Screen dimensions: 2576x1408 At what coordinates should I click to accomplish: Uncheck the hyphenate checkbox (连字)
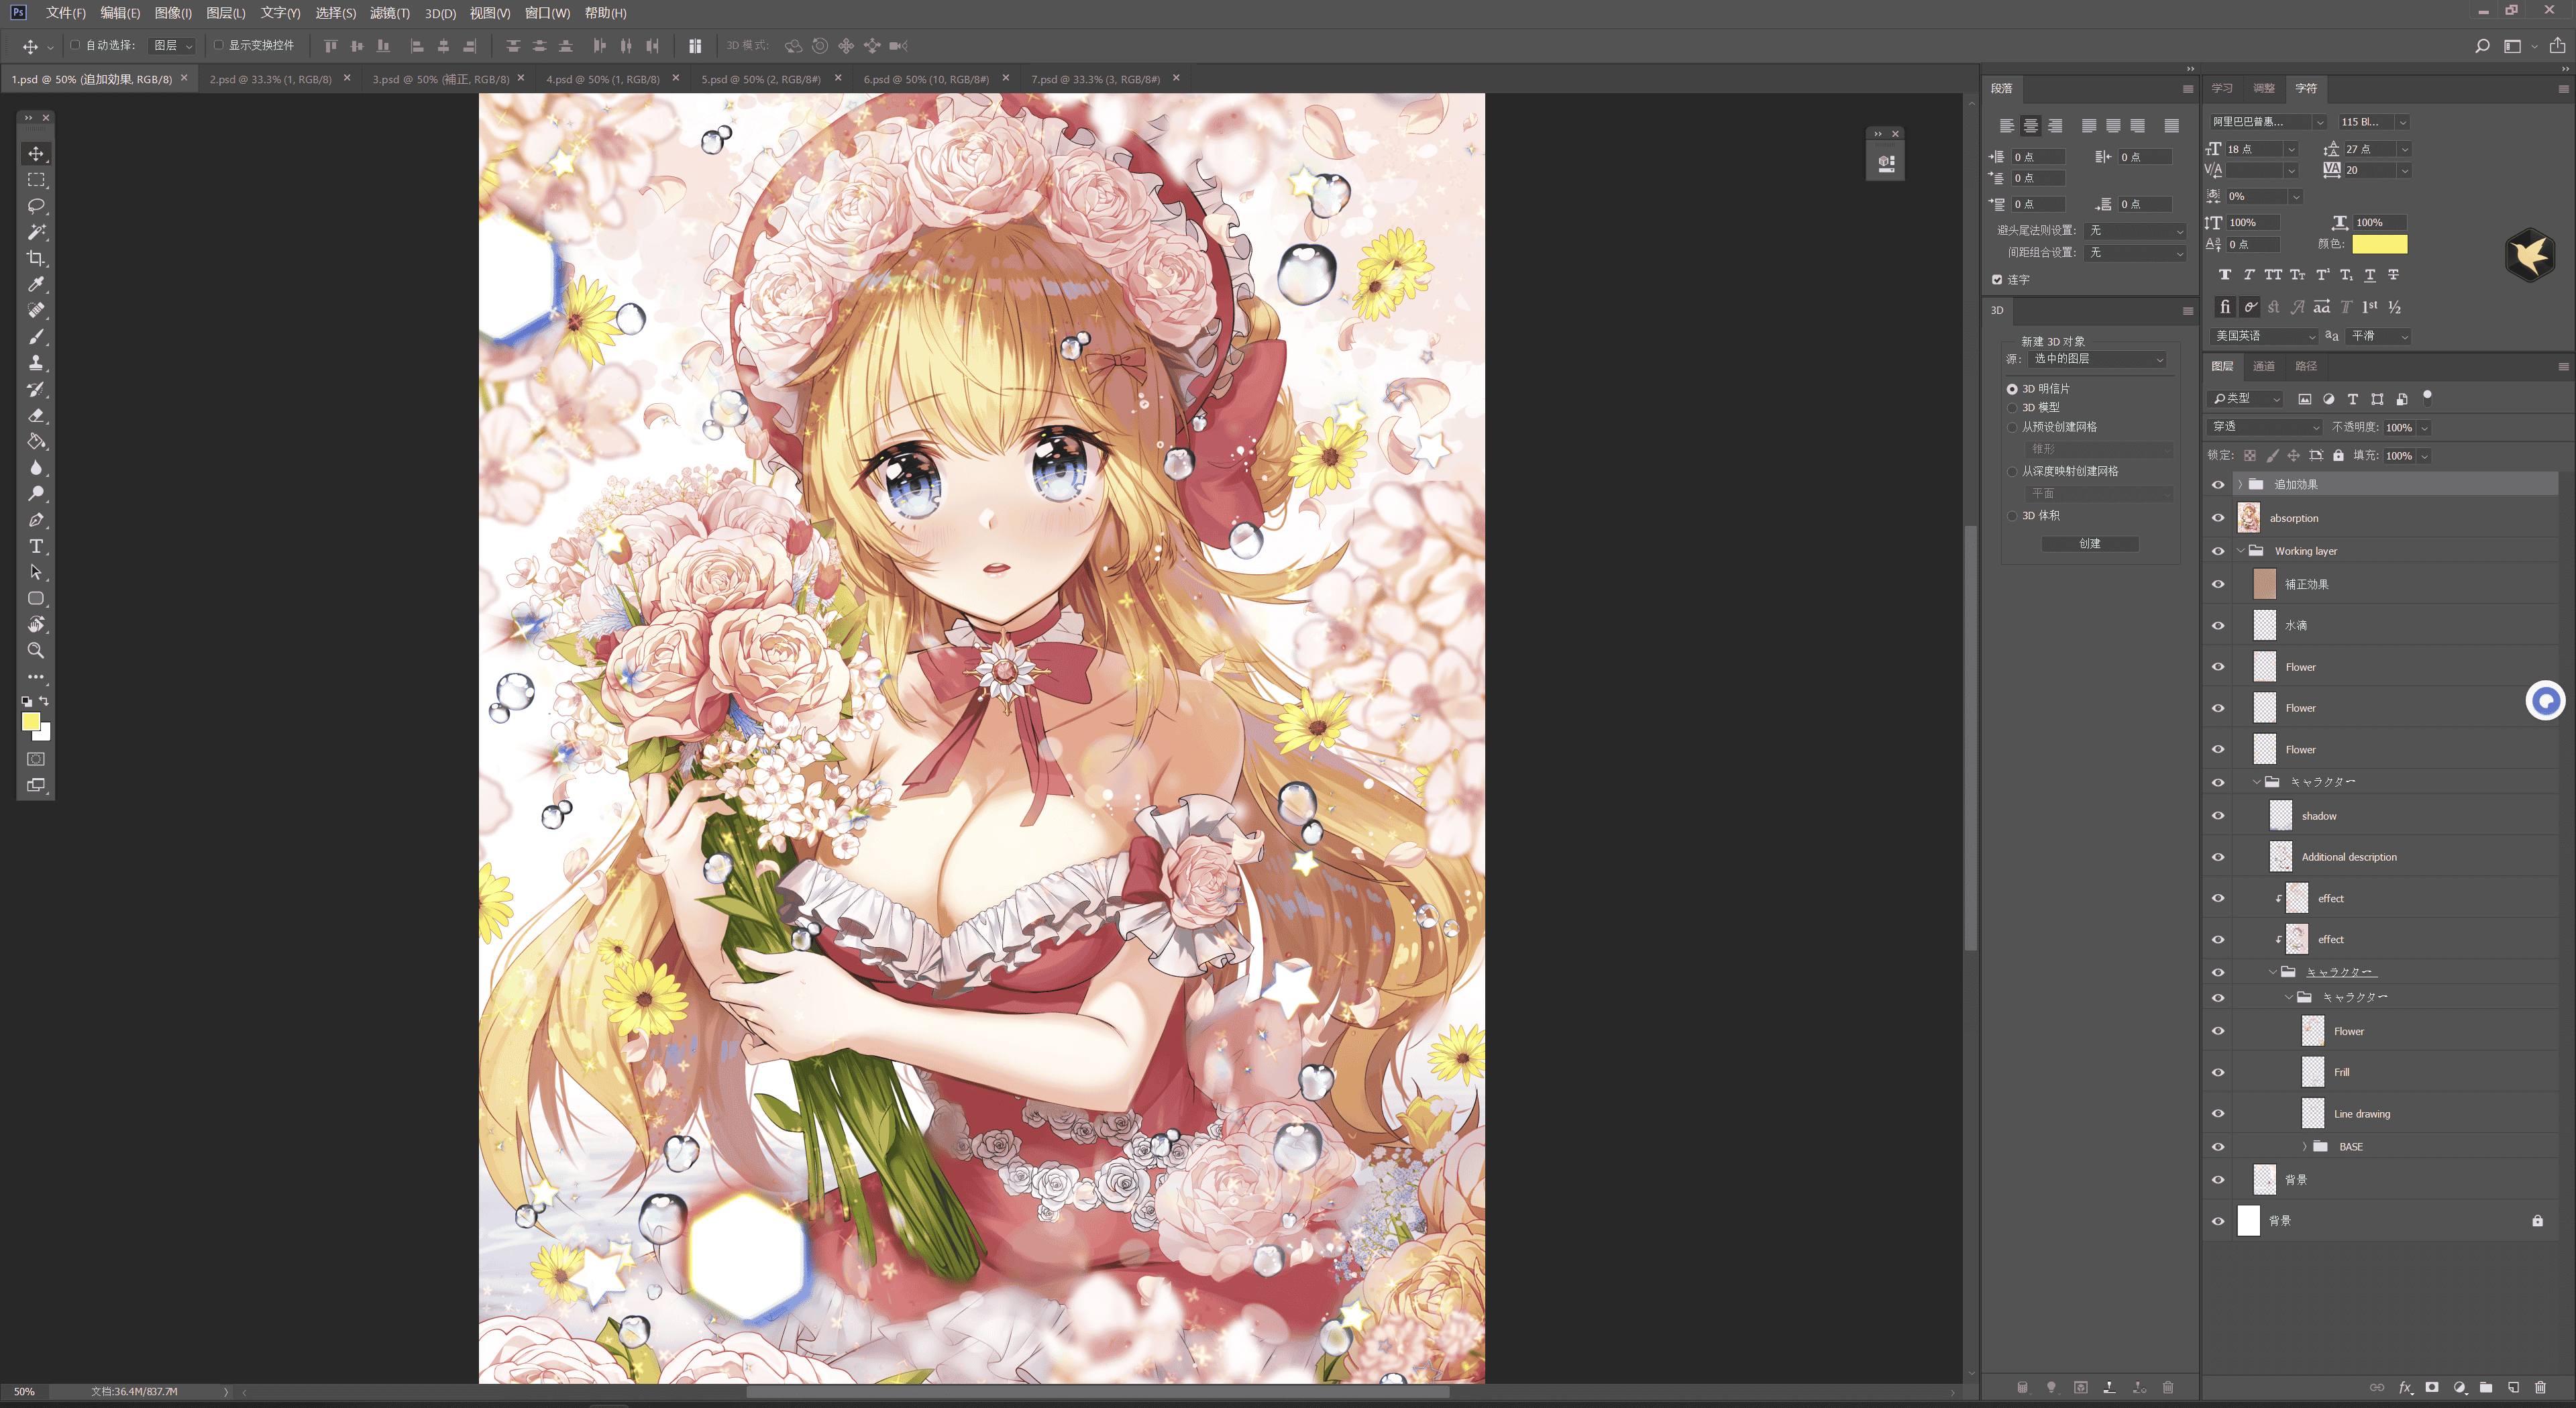tap(1997, 280)
